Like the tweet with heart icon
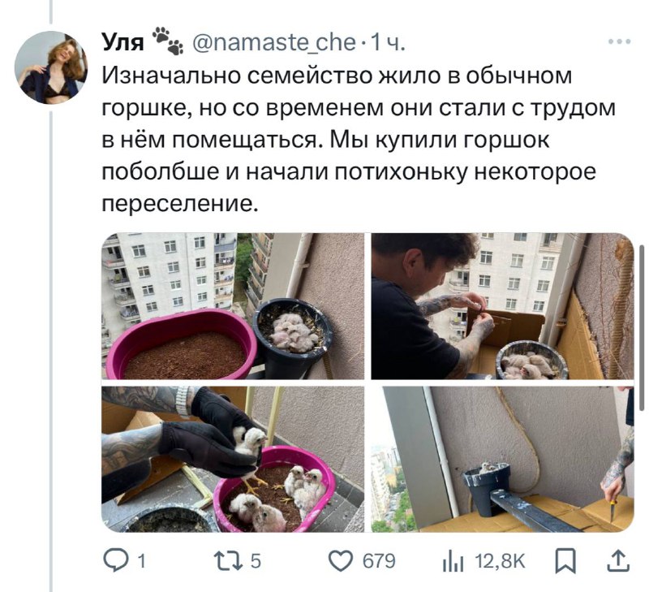Viewport: 649px width, 592px height. [341, 561]
